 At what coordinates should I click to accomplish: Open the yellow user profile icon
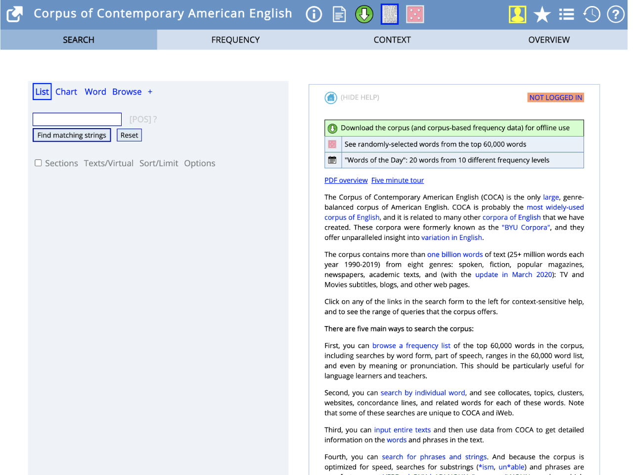point(517,14)
